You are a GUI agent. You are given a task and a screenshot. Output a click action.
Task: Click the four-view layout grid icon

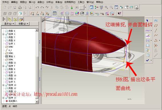click(x=55, y=13)
